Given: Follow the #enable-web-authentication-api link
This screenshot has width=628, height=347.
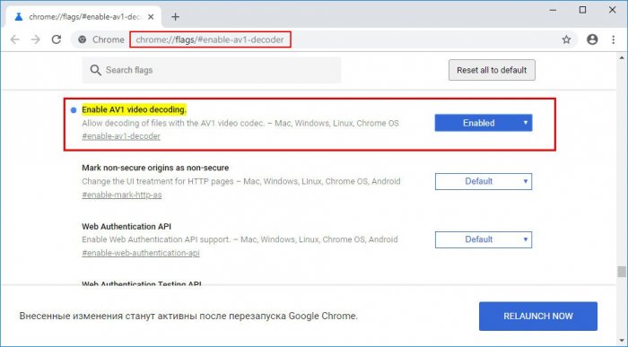Looking at the screenshot, I should click(141, 253).
